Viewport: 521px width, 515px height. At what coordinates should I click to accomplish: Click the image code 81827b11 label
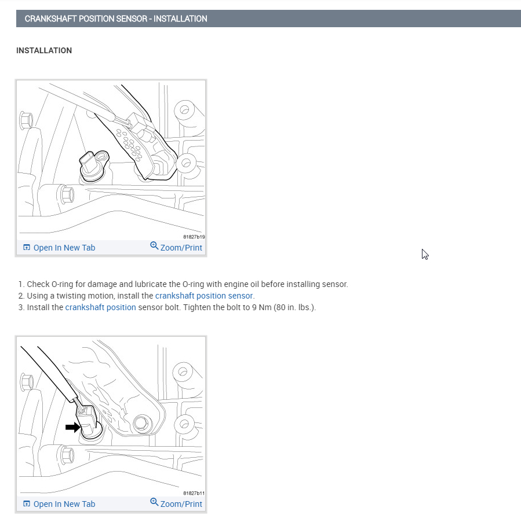(194, 493)
